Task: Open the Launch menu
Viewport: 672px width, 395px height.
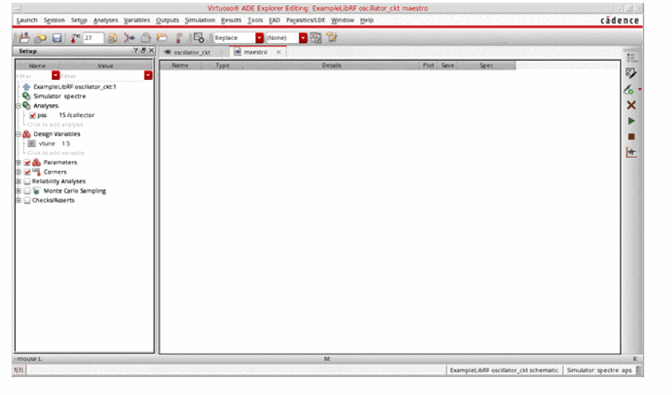Action: 26,20
